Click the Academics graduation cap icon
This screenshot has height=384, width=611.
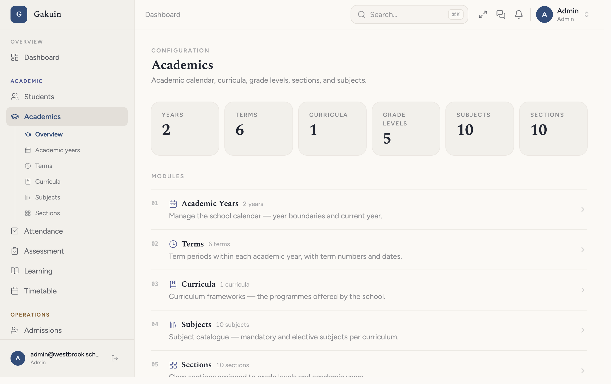[x=15, y=117]
